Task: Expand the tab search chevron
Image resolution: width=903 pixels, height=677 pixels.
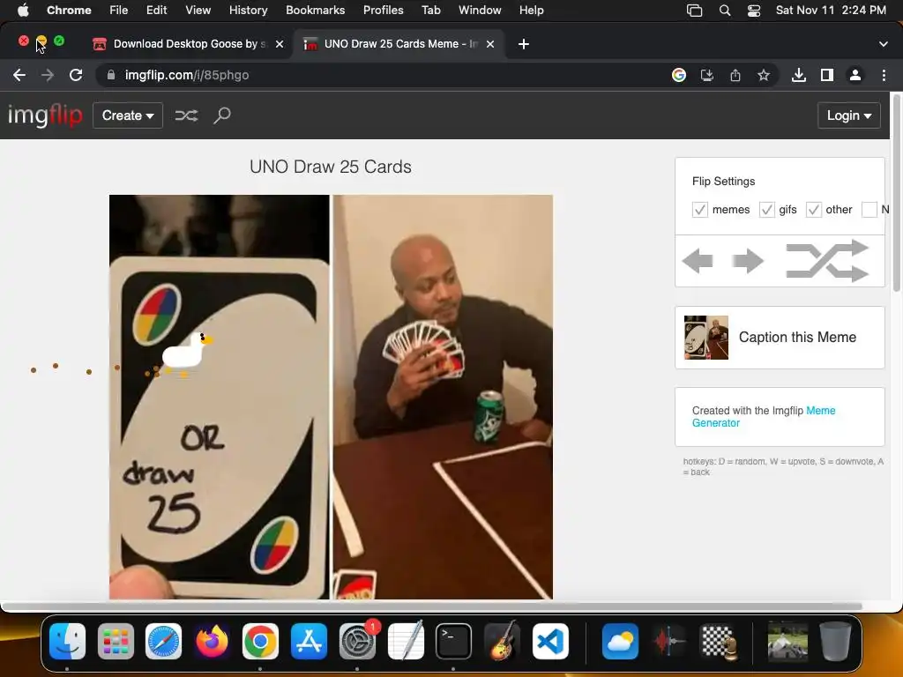Action: pyautogui.click(x=883, y=44)
